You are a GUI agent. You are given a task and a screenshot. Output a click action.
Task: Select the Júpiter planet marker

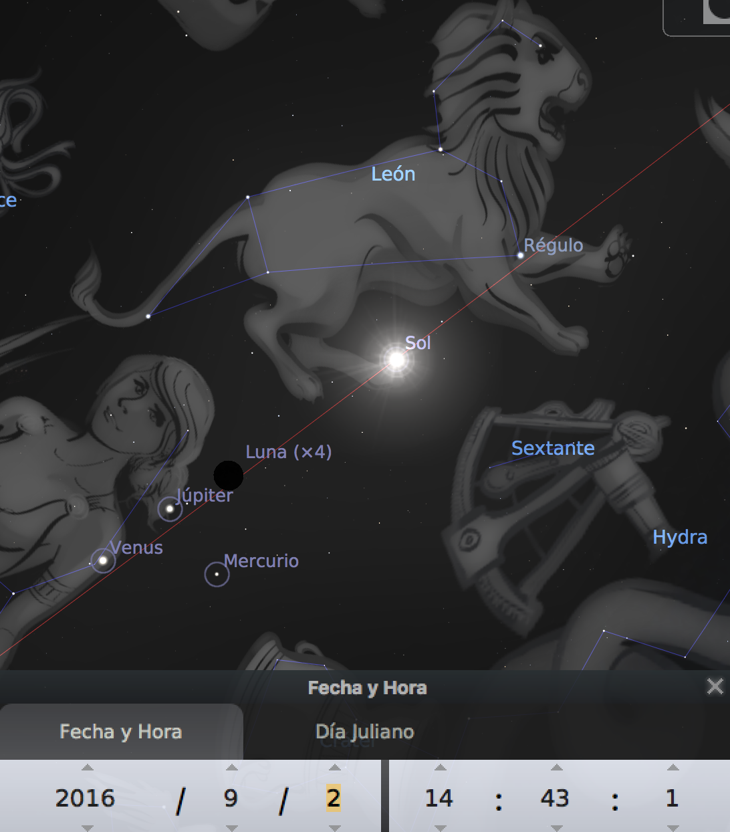click(x=170, y=509)
